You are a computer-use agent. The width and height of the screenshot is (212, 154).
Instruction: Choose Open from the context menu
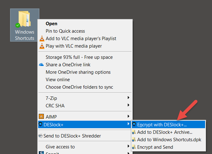pos(85,23)
